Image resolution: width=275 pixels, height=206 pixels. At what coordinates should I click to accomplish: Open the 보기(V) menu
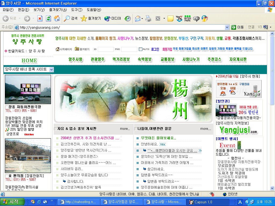(39, 10)
